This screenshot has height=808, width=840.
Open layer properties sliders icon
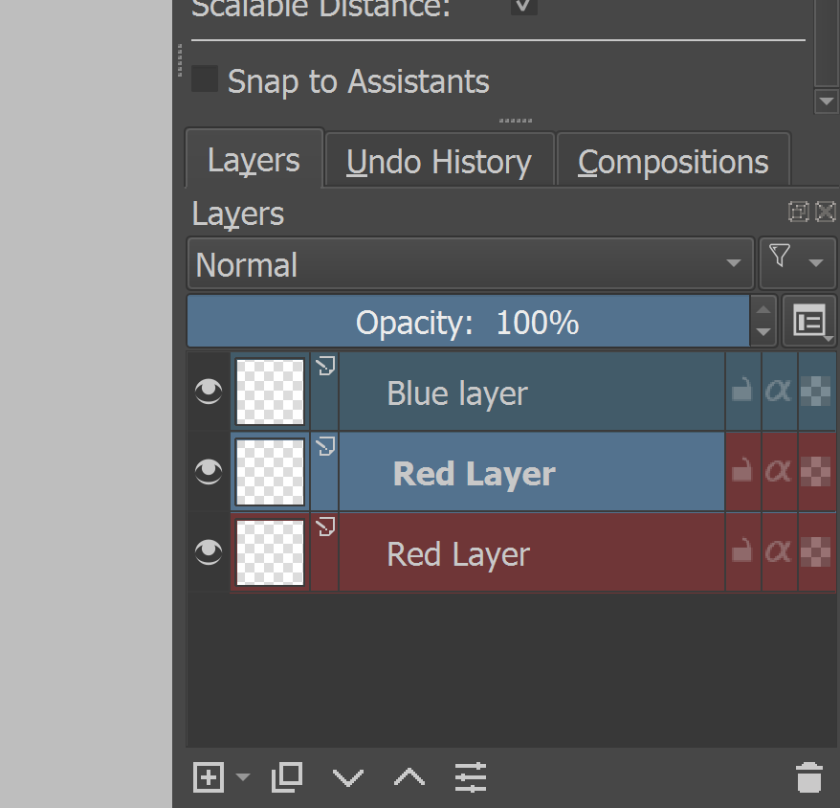[x=471, y=777]
